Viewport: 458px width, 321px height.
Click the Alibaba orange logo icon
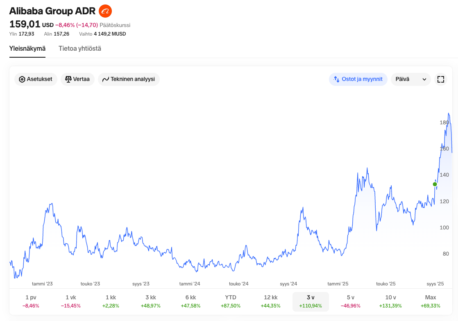pyautogui.click(x=105, y=11)
